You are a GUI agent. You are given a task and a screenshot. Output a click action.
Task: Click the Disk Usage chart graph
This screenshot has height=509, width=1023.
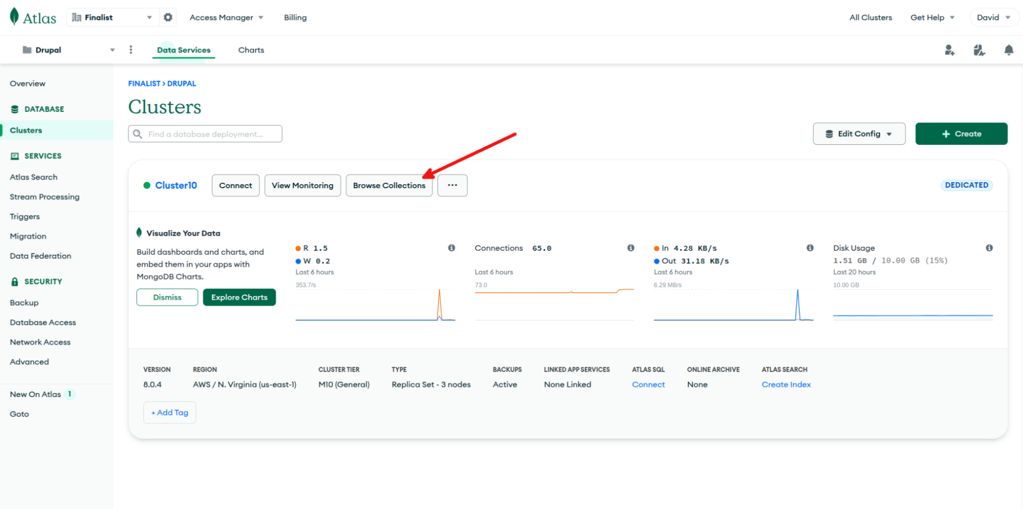coord(913,305)
